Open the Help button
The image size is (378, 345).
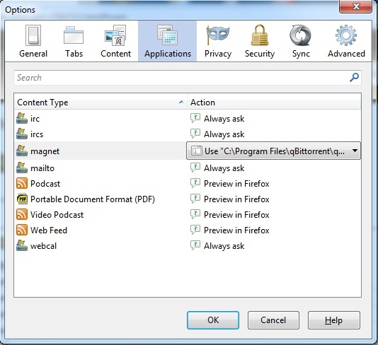[x=334, y=320]
